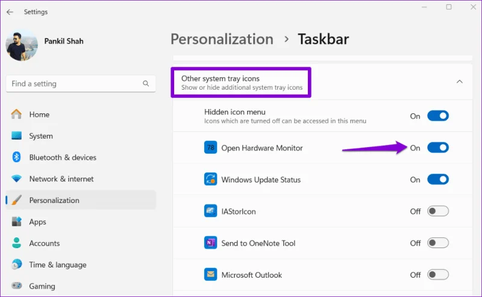Turn off the Hidden icon menu toggle
Screen dimensions: 482x297
click(x=438, y=116)
